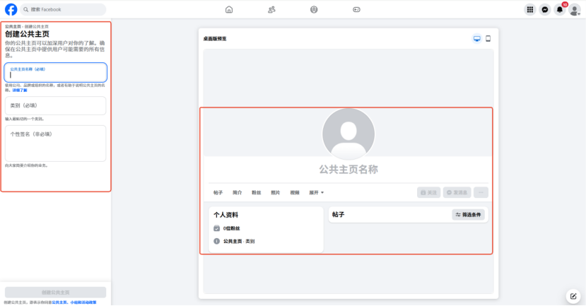The image size is (586, 306).
Task: Open the Groups icon in top navigation
Action: tap(314, 9)
